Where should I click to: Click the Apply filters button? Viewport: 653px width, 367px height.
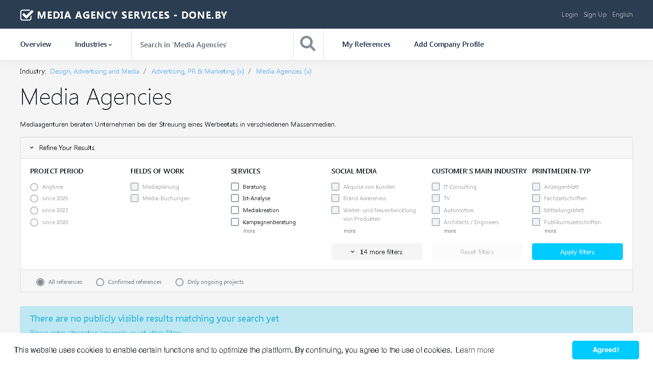point(577,252)
